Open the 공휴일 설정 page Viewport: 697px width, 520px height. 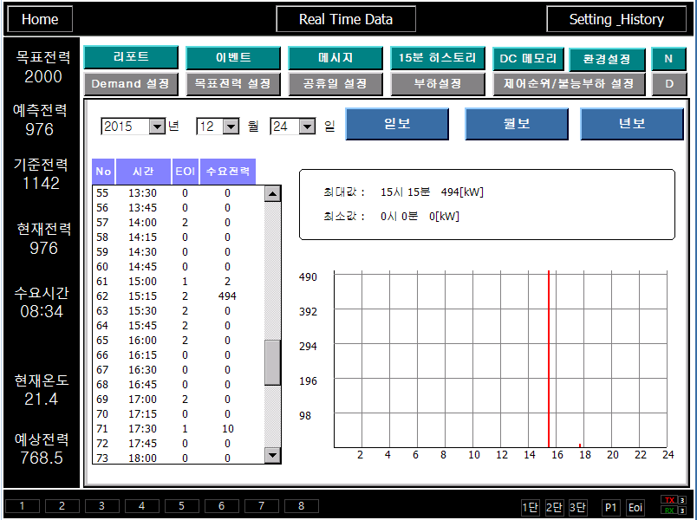tap(335, 84)
